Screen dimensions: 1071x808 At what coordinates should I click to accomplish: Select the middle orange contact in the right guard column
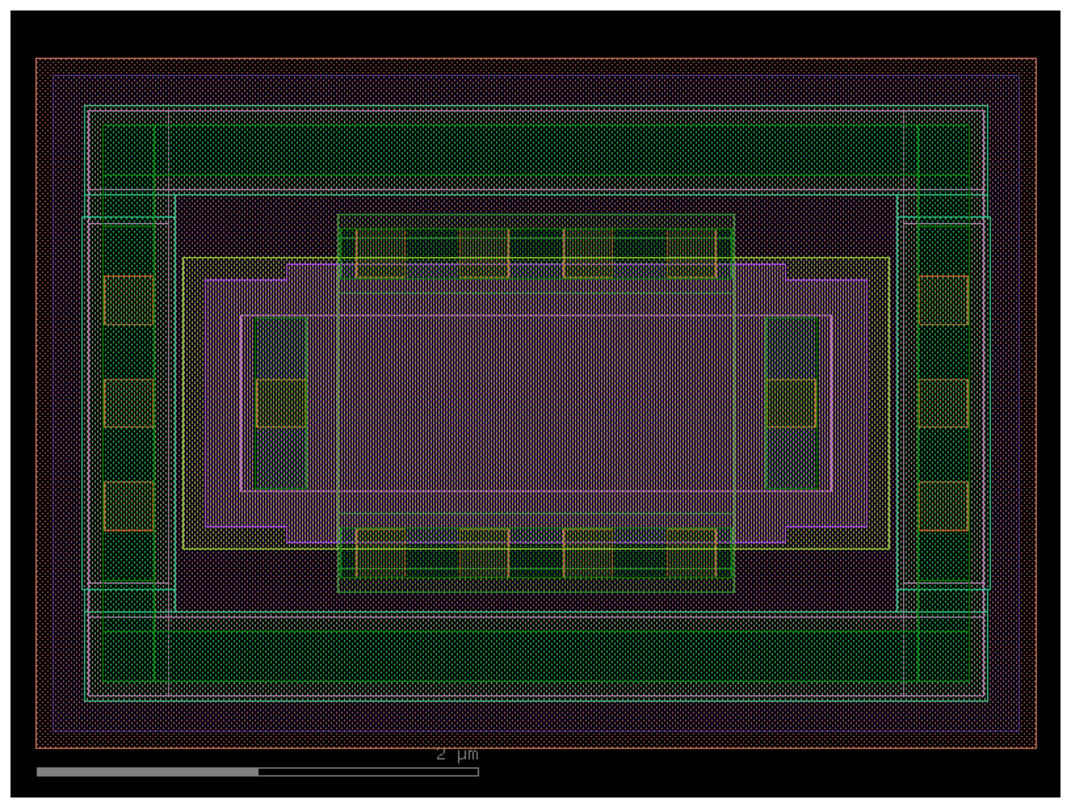[943, 403]
